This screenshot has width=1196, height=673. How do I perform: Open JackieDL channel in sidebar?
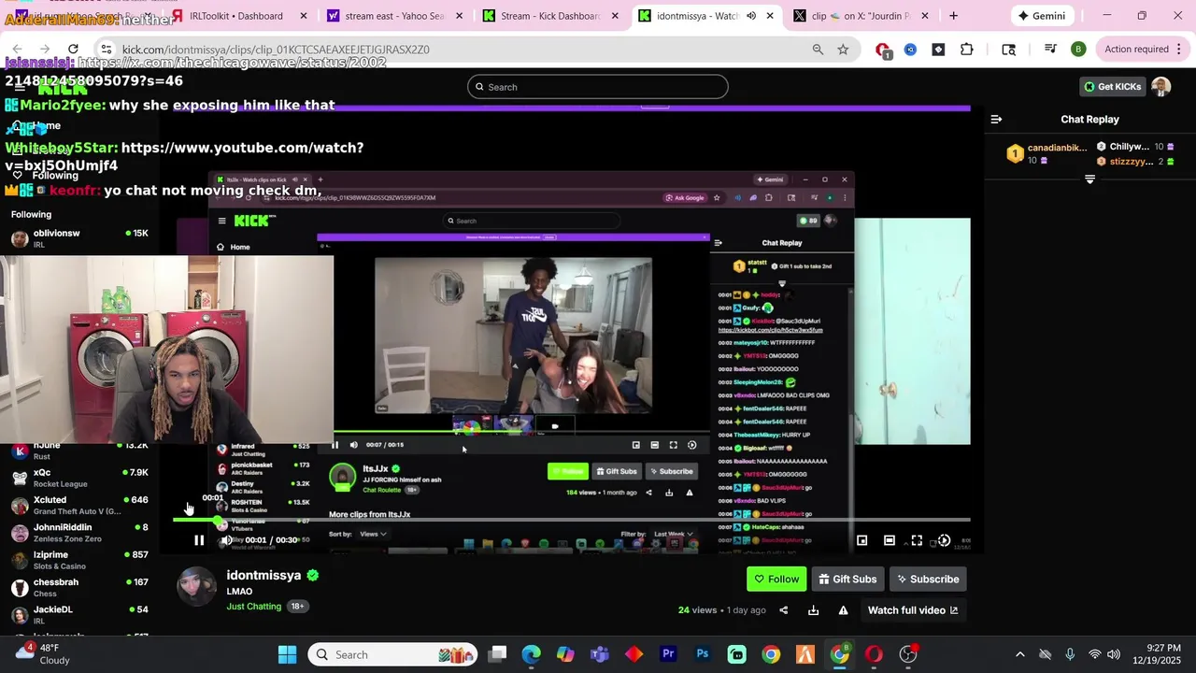(79, 614)
